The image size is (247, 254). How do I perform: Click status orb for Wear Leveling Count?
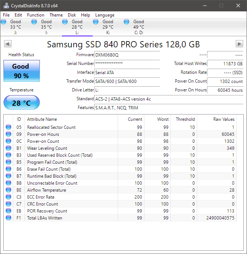[x=8, y=148]
